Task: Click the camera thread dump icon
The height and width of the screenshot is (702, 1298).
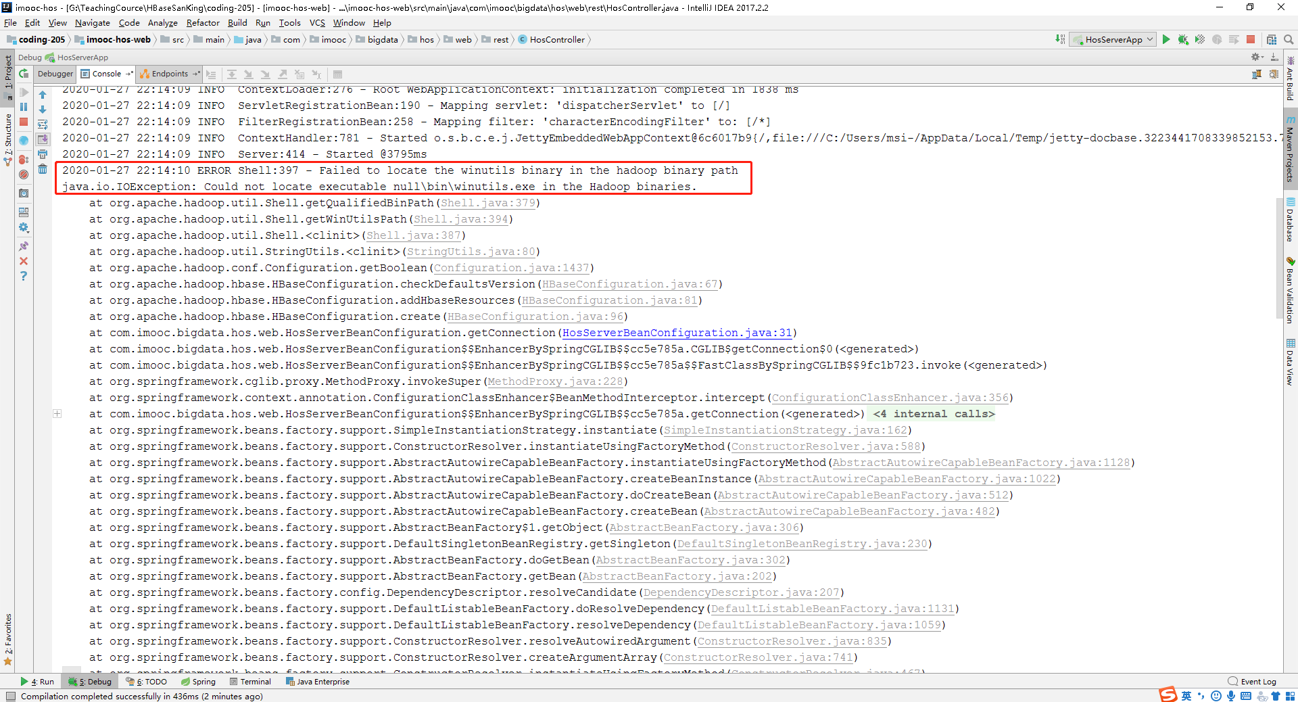Action: (x=24, y=193)
